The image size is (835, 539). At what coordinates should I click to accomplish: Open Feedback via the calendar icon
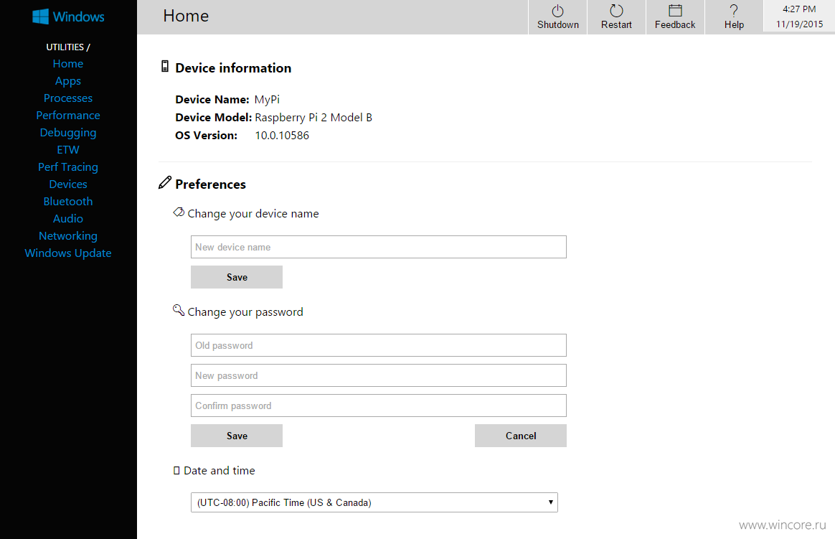(x=675, y=11)
